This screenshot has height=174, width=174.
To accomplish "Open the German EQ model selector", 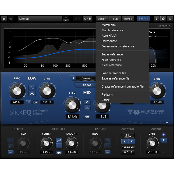I will pos(86,78).
